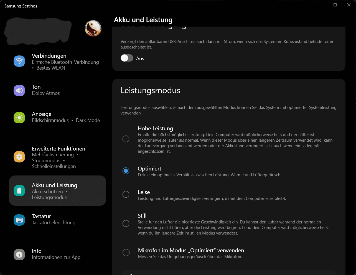Viewport: 356px width, 275px height.
Task: Choose the Leise performance mode option
Action: click(126, 194)
